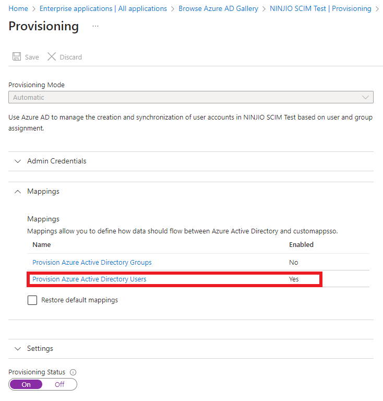Switch Provisioning Status to Off
The image size is (383, 401).
59,384
